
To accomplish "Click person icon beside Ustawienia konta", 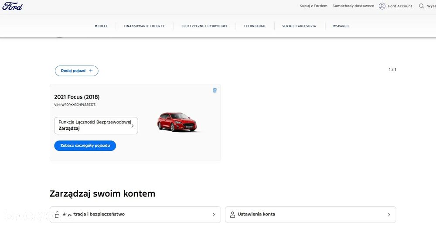I will click(x=232, y=215).
